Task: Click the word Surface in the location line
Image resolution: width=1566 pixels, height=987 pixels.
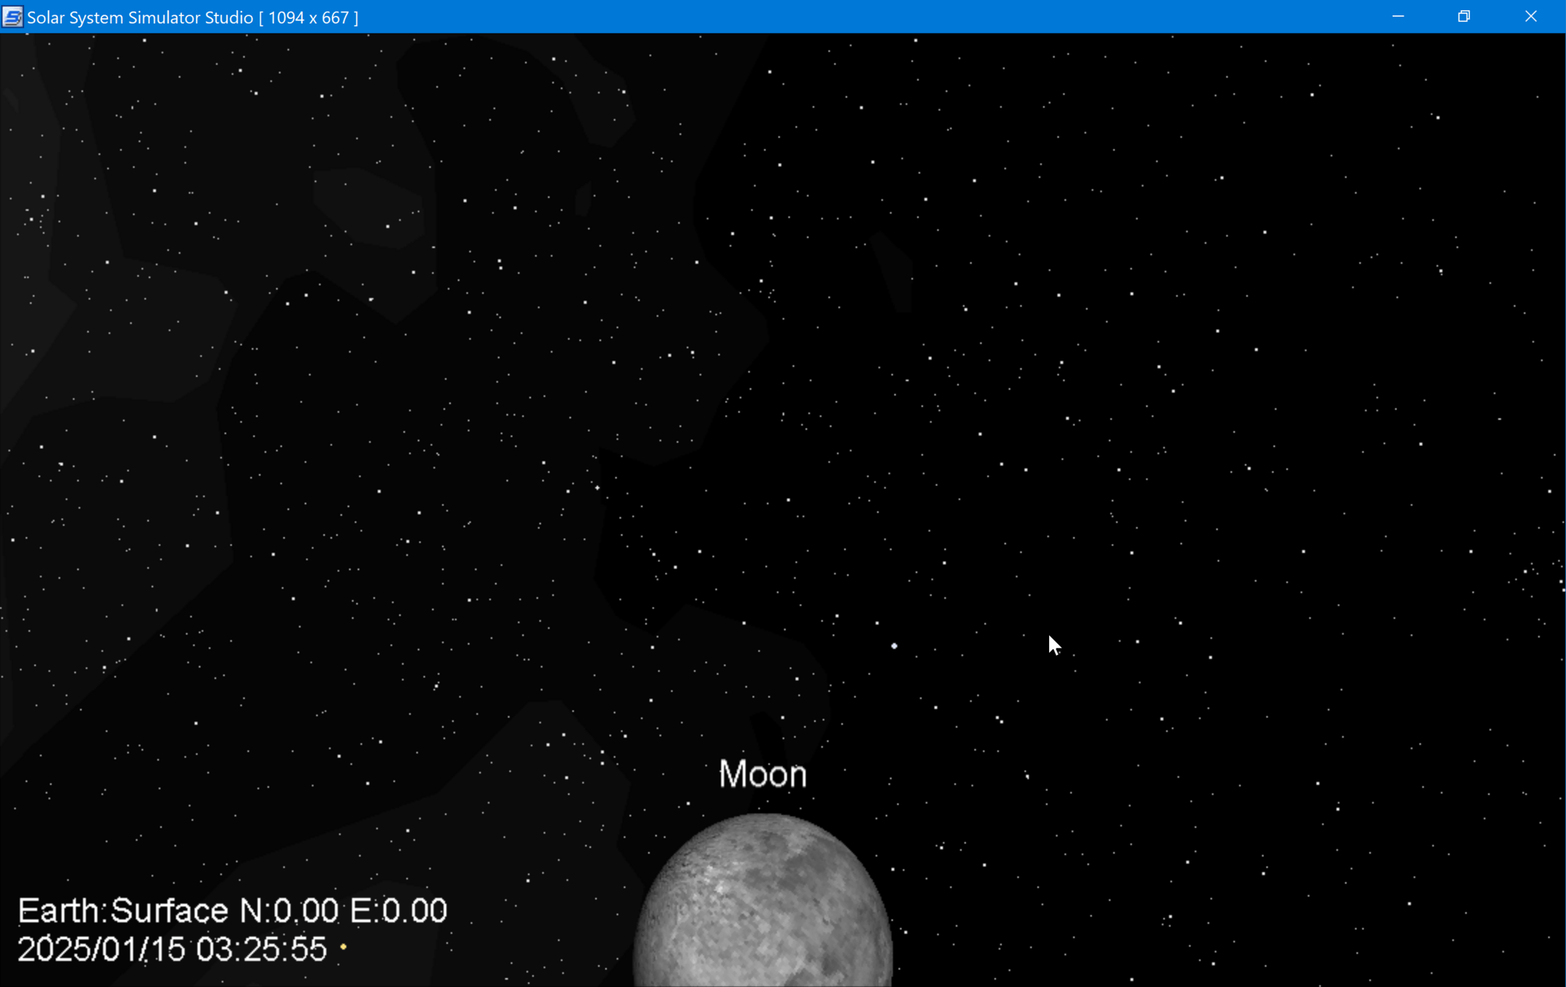Action: pos(170,911)
